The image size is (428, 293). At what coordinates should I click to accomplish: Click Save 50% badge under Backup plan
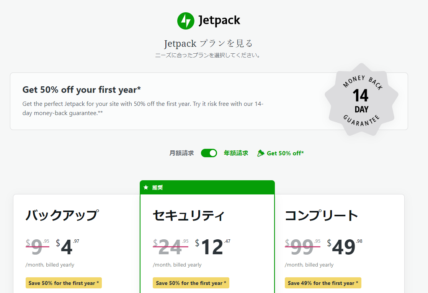(64, 283)
